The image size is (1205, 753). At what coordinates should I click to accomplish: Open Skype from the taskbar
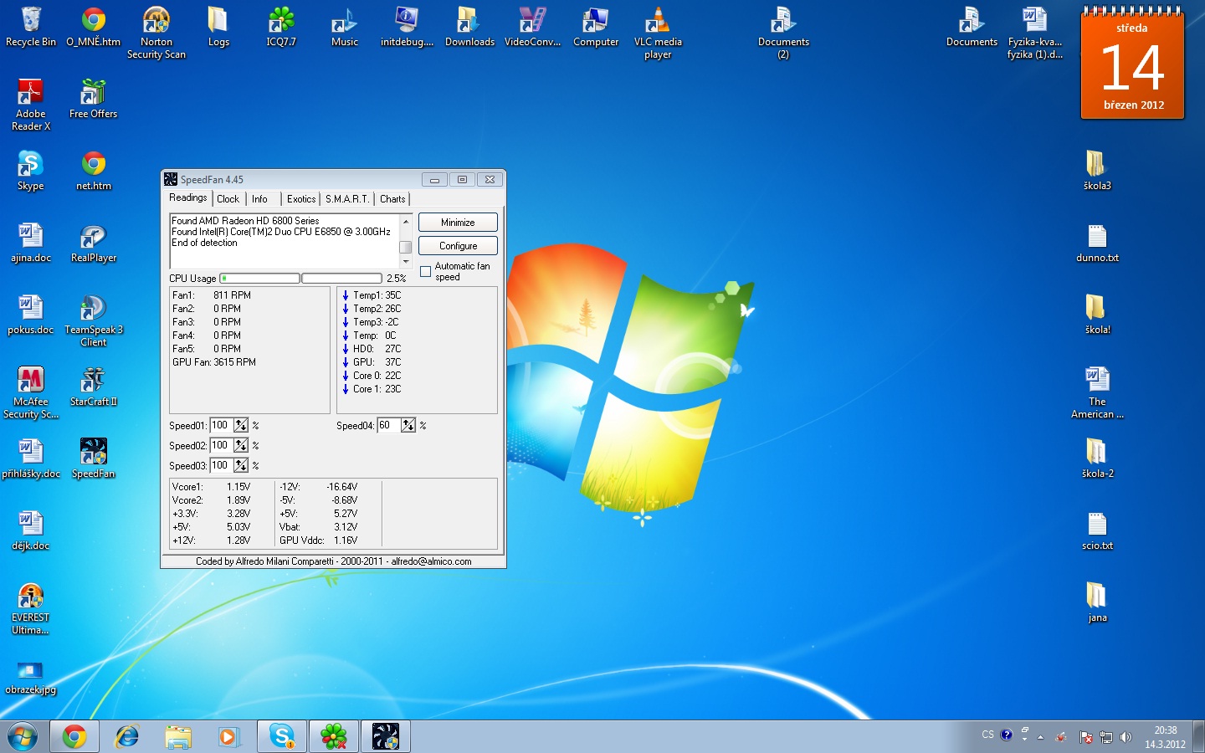281,736
